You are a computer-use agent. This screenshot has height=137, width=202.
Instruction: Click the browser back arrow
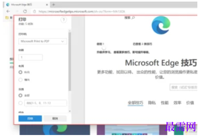8,11
